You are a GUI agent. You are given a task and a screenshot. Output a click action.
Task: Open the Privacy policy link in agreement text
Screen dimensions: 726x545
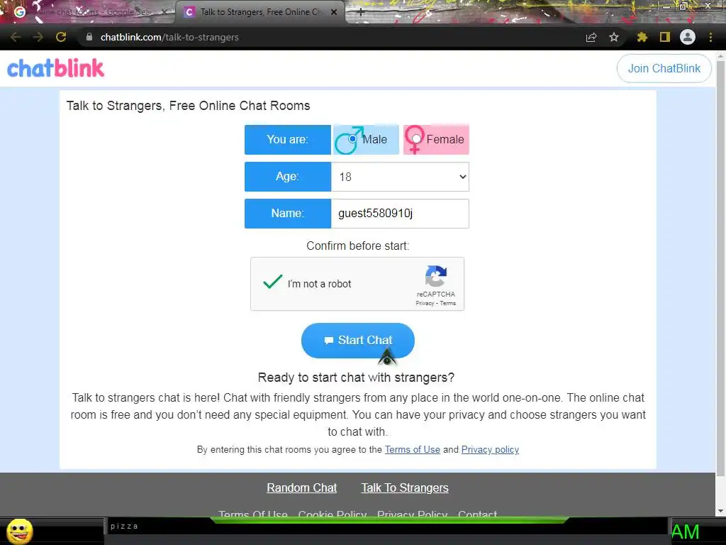(x=490, y=449)
